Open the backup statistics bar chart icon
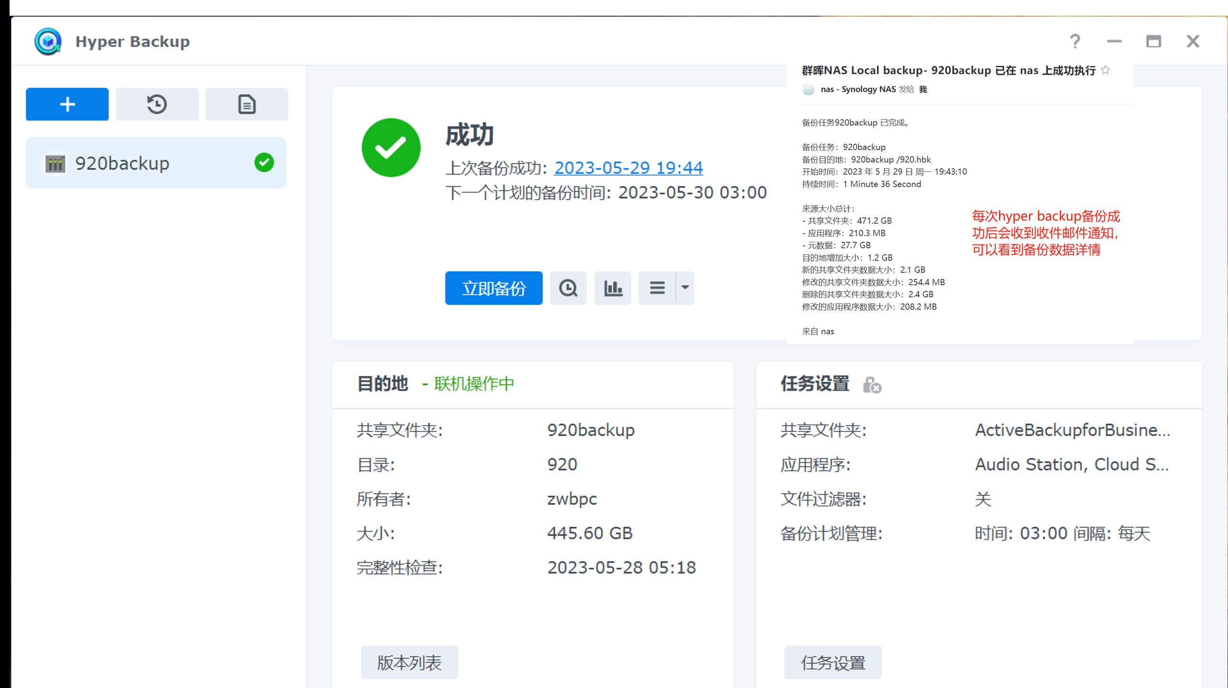This screenshot has width=1228, height=688. 613,288
